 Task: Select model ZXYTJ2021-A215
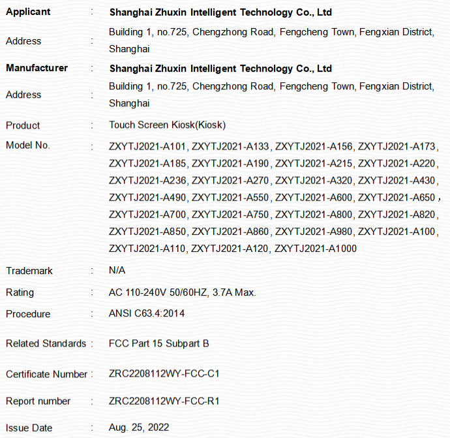click(x=314, y=163)
